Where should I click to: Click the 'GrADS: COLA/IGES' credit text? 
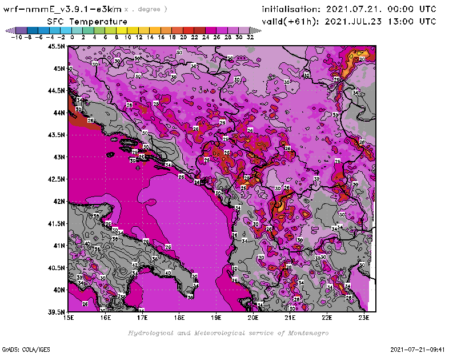click(26, 350)
